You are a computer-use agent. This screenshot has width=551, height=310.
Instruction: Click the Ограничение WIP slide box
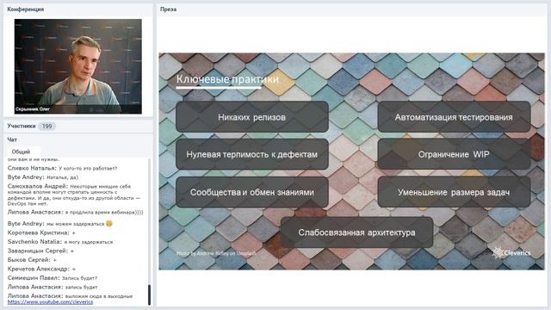454,154
